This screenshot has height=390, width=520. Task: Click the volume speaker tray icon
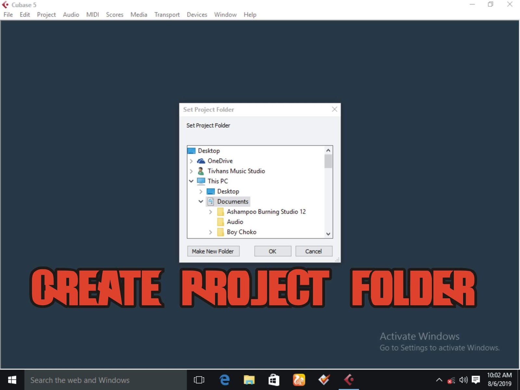click(463, 380)
